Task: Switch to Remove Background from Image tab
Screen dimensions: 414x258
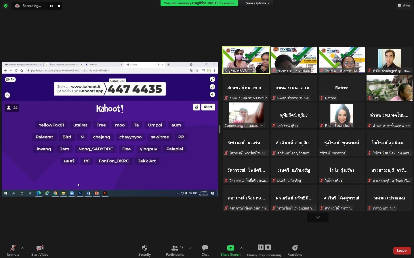Action: (23, 65)
